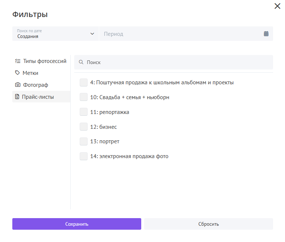Image resolution: width=285 pixels, height=242 pixels.
Task: Enable the '14: электронная продажа фото' checkbox
Action: click(84, 156)
